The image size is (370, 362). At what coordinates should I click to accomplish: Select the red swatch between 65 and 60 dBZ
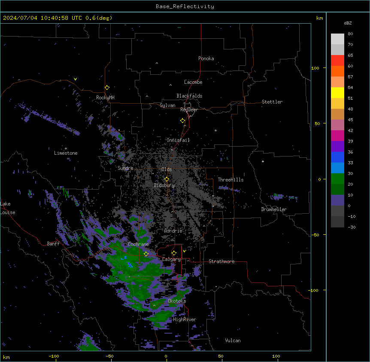pyautogui.click(x=337, y=61)
